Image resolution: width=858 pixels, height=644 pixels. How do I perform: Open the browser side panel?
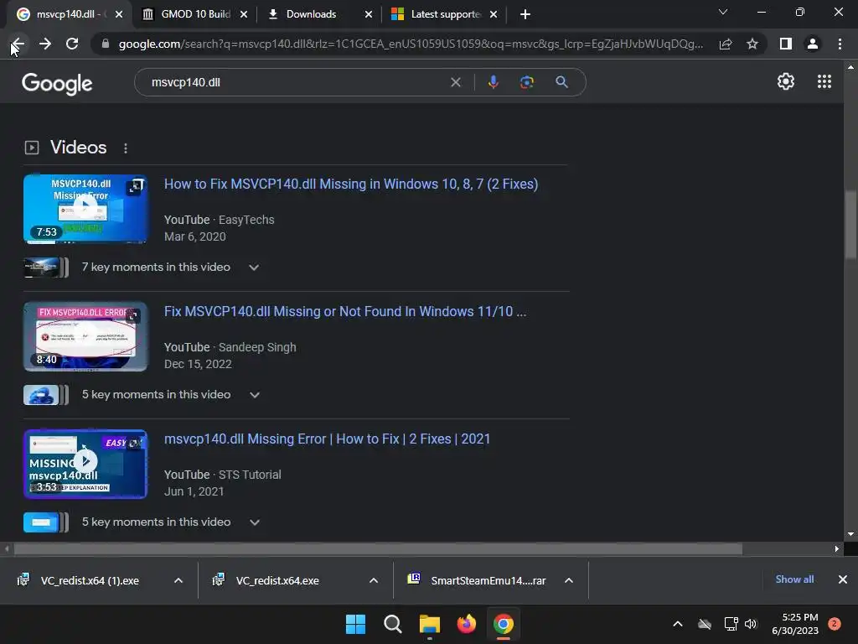[x=786, y=44]
